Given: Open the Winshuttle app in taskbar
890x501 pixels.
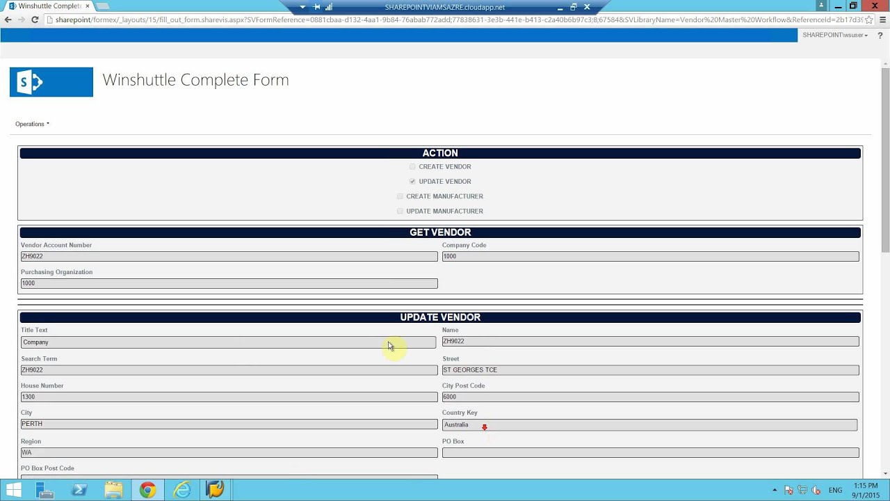Looking at the screenshot, I should point(216,490).
